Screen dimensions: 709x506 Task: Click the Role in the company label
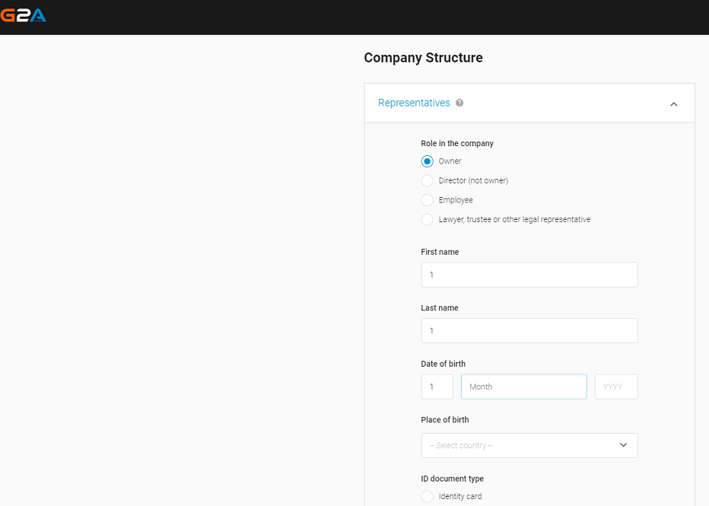457,143
